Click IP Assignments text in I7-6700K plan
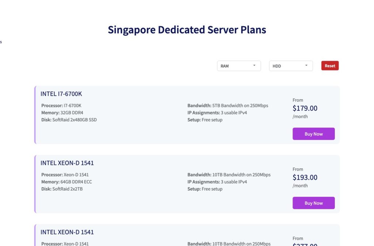Screen dimensions: 374x246 [217, 113]
